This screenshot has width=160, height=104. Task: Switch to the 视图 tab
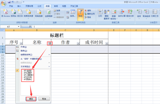click(x=64, y=6)
